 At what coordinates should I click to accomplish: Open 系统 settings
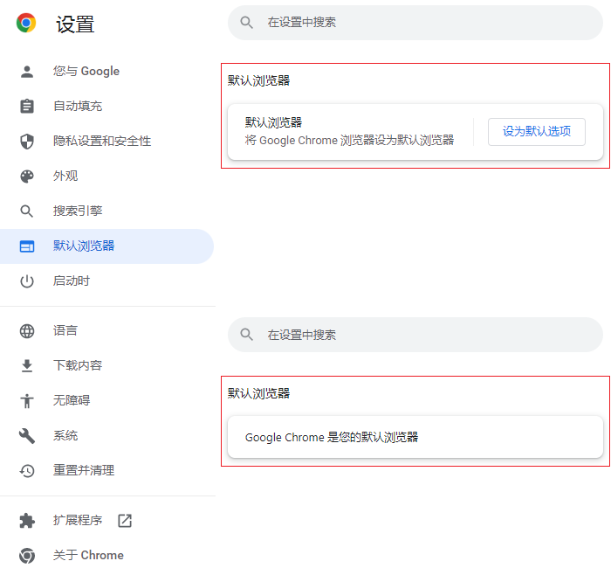pyautogui.click(x=106, y=436)
